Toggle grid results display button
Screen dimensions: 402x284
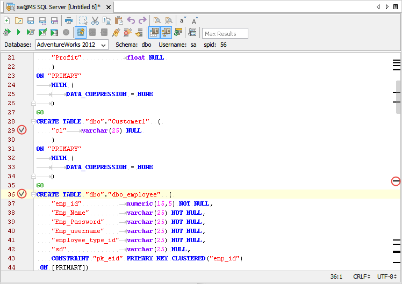(154, 32)
